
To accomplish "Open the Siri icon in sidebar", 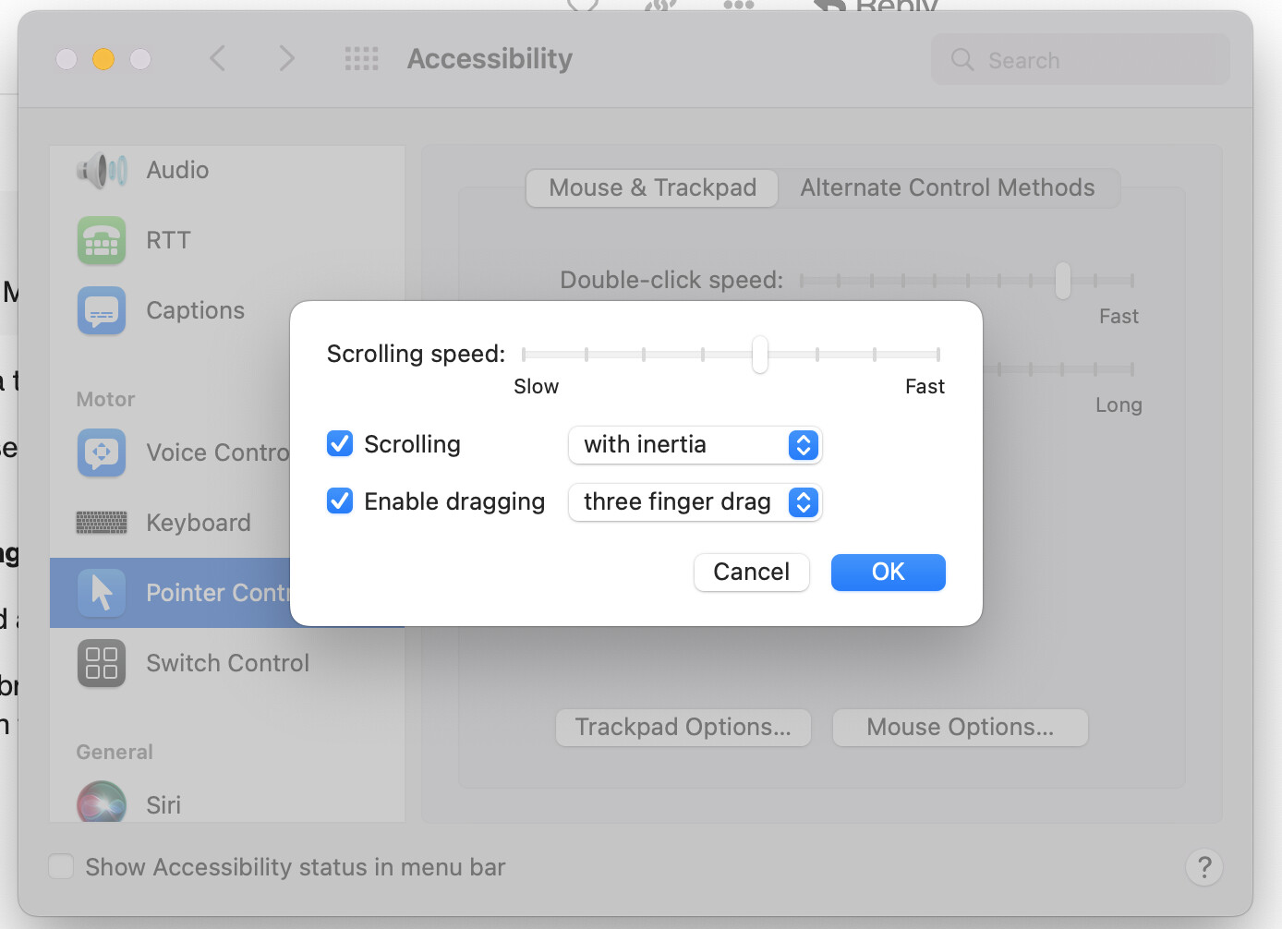I will tap(102, 803).
